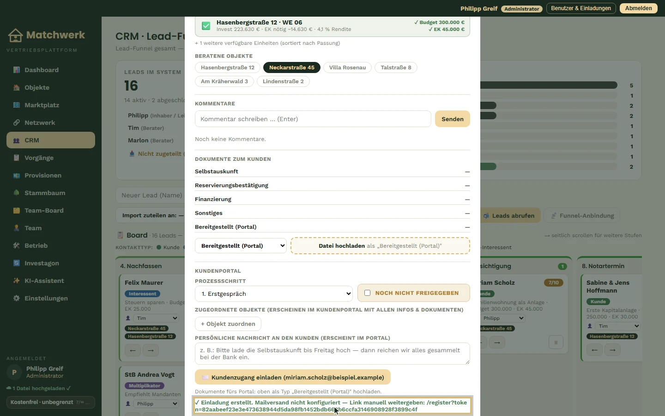The height and width of the screenshot is (416, 665).
Task: Open Dashboard via its sidebar icon
Action: point(17,70)
